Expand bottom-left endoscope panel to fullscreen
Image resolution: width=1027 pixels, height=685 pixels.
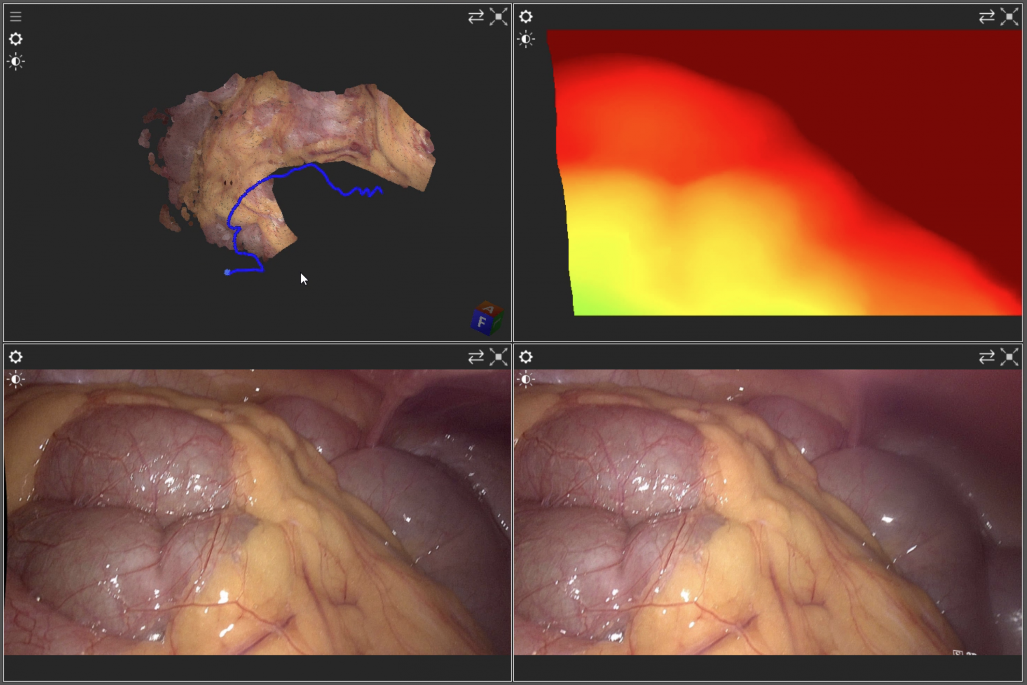click(x=498, y=357)
